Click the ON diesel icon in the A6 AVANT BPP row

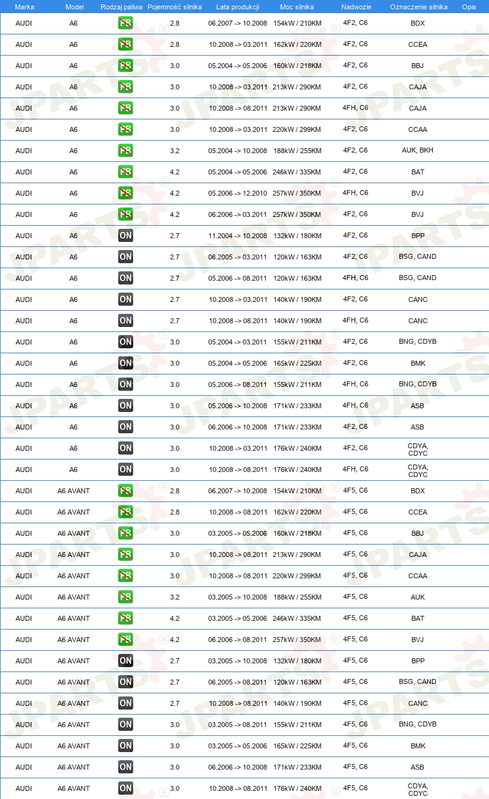[126, 661]
